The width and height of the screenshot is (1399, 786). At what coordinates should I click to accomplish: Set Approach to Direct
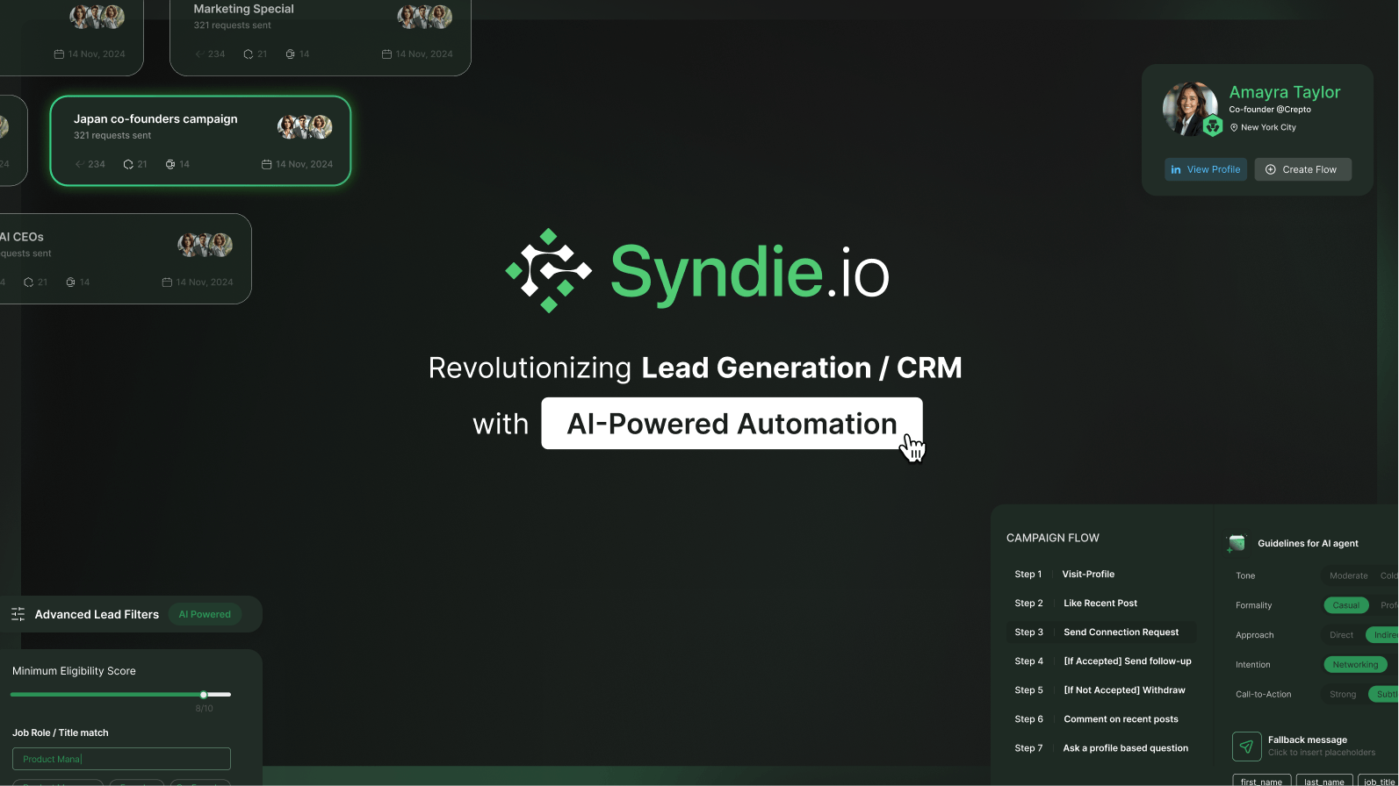coord(1341,635)
